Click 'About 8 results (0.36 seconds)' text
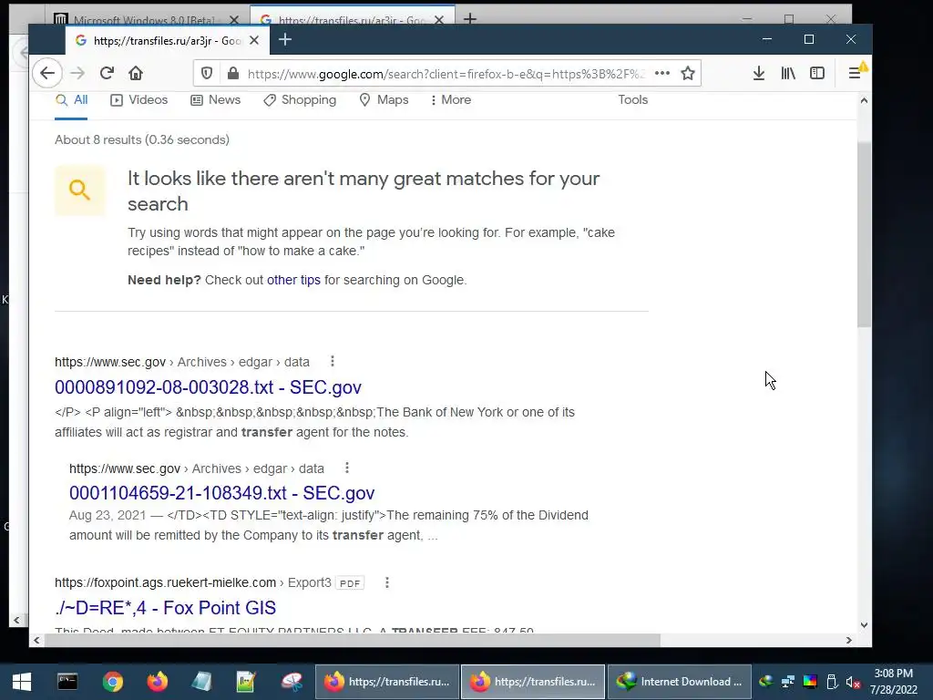 point(142,139)
